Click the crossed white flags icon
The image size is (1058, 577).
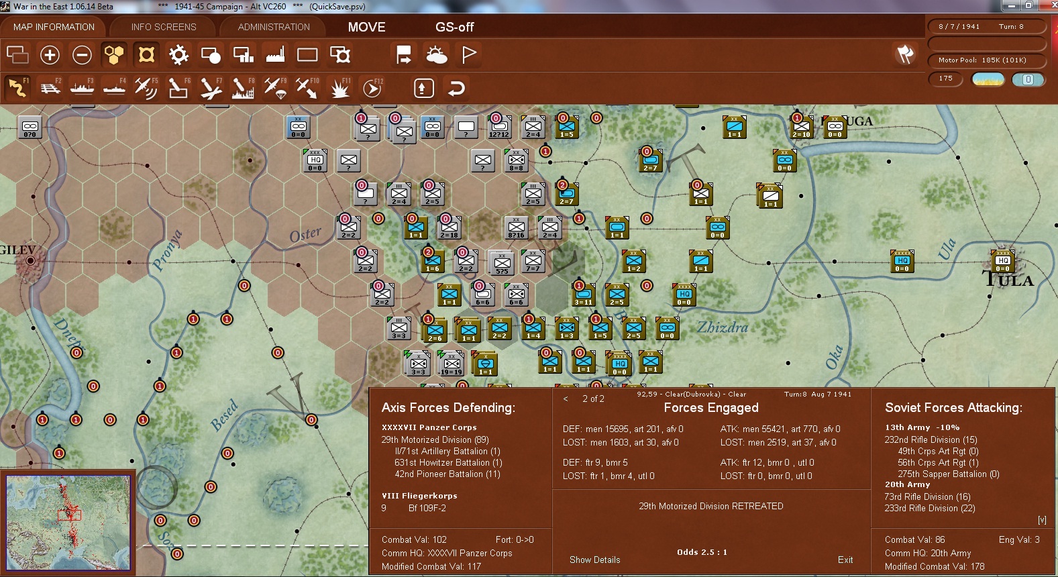[906, 54]
